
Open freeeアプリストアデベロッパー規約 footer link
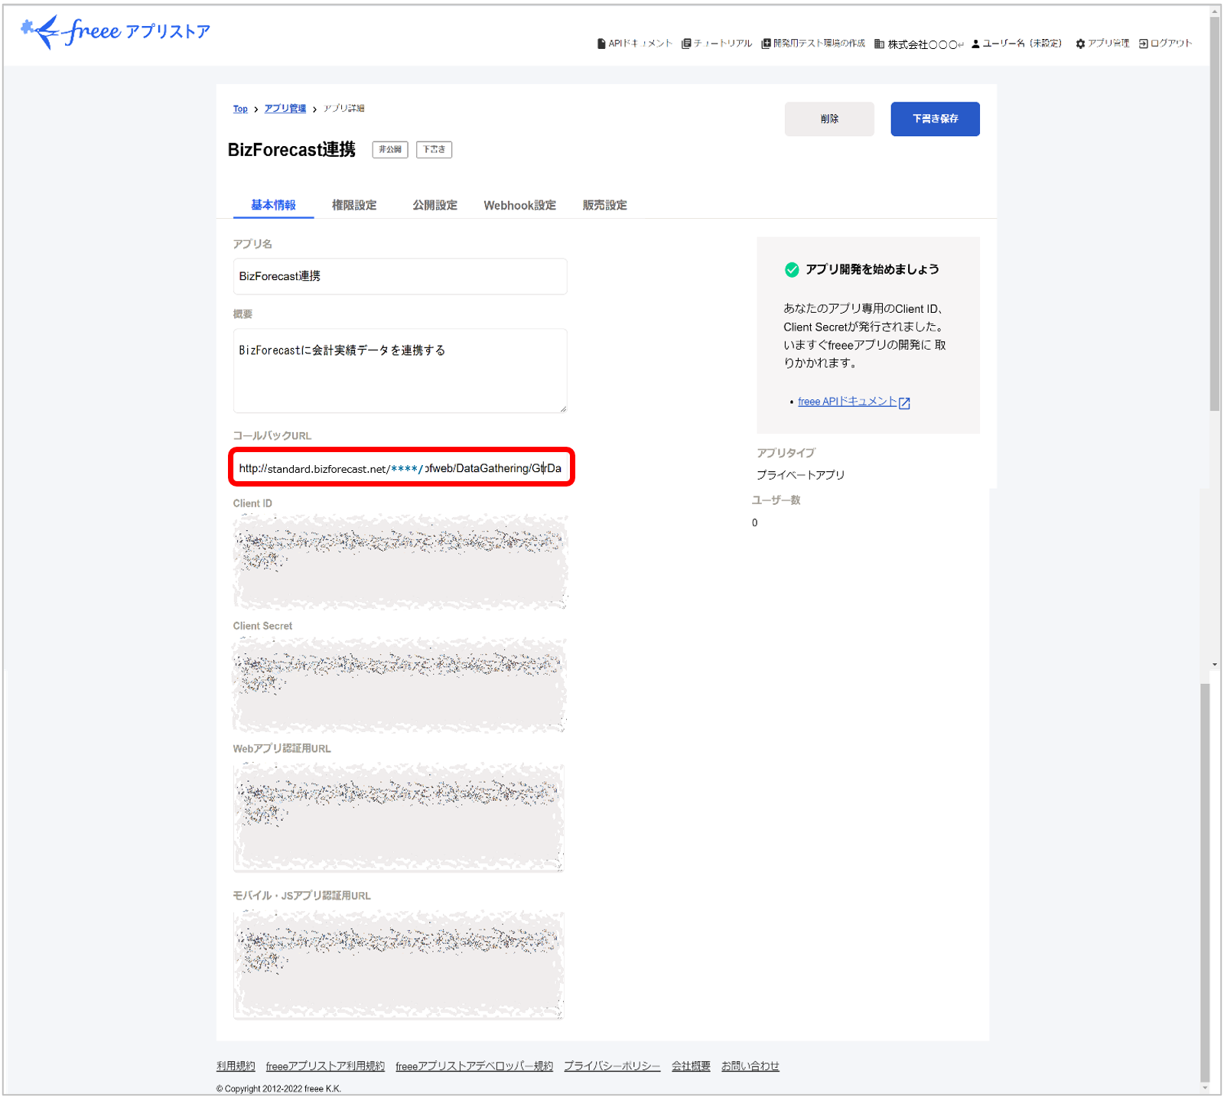click(474, 1066)
